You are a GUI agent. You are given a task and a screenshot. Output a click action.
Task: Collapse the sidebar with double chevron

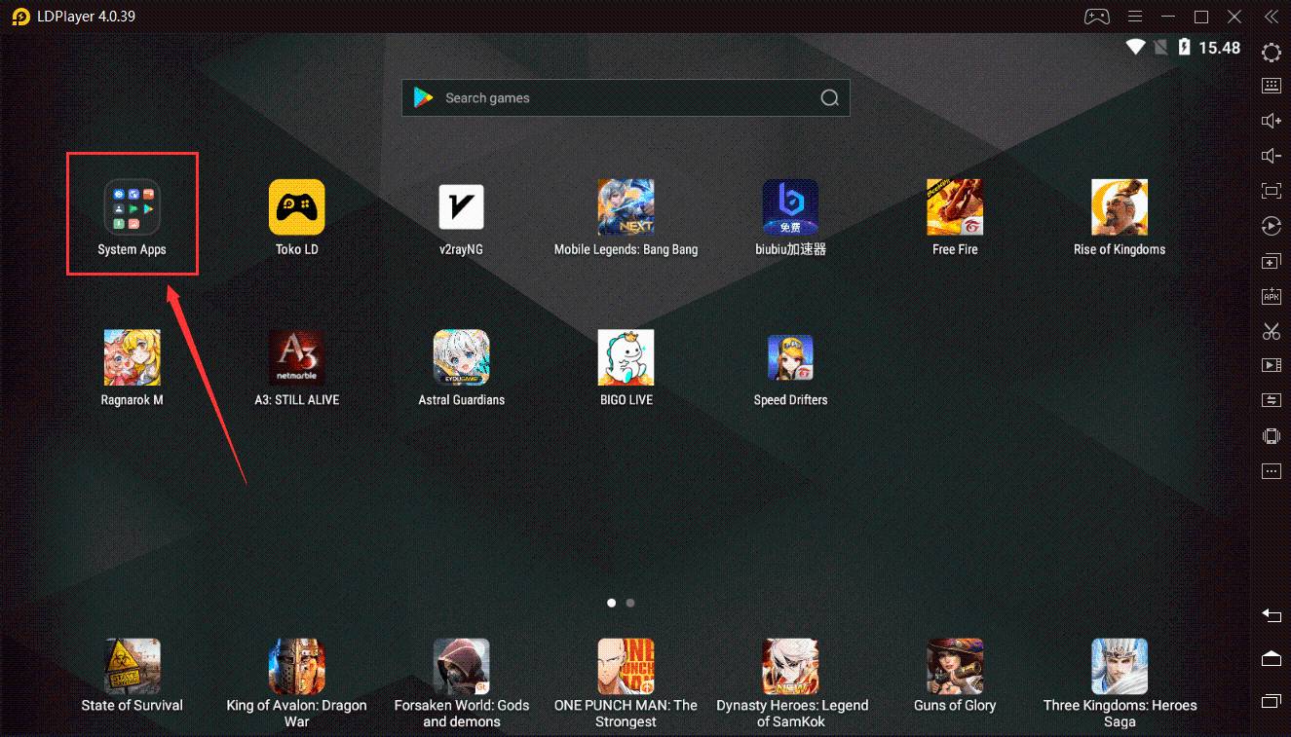(1270, 17)
